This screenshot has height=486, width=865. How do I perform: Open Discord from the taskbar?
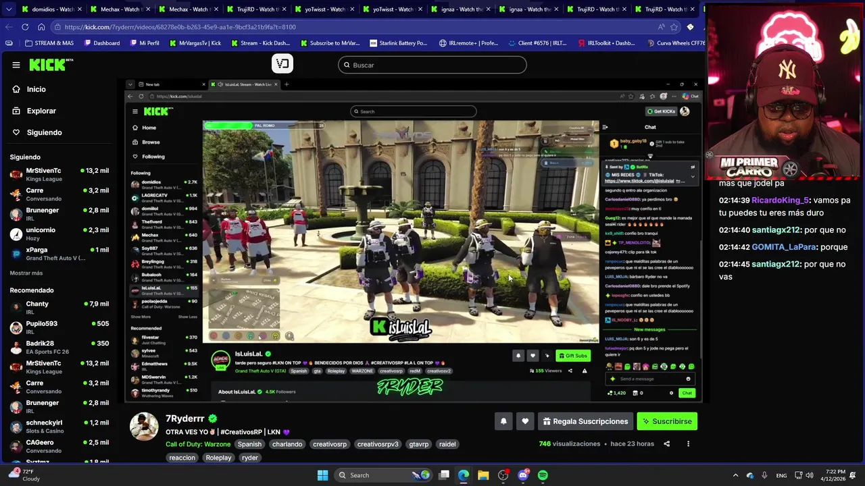[523, 475]
